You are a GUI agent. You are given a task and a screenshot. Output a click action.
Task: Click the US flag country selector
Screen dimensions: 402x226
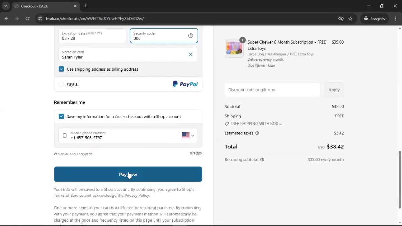tap(188, 135)
